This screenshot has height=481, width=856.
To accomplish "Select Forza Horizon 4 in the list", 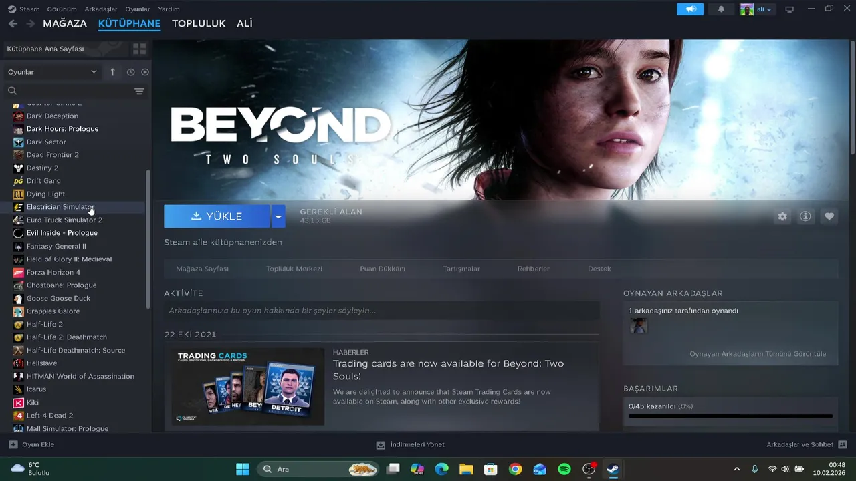I will [x=53, y=272].
